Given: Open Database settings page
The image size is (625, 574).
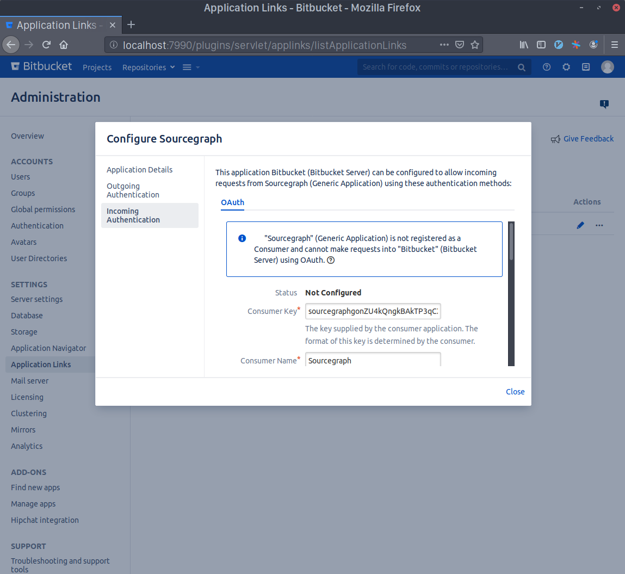Looking at the screenshot, I should (27, 316).
